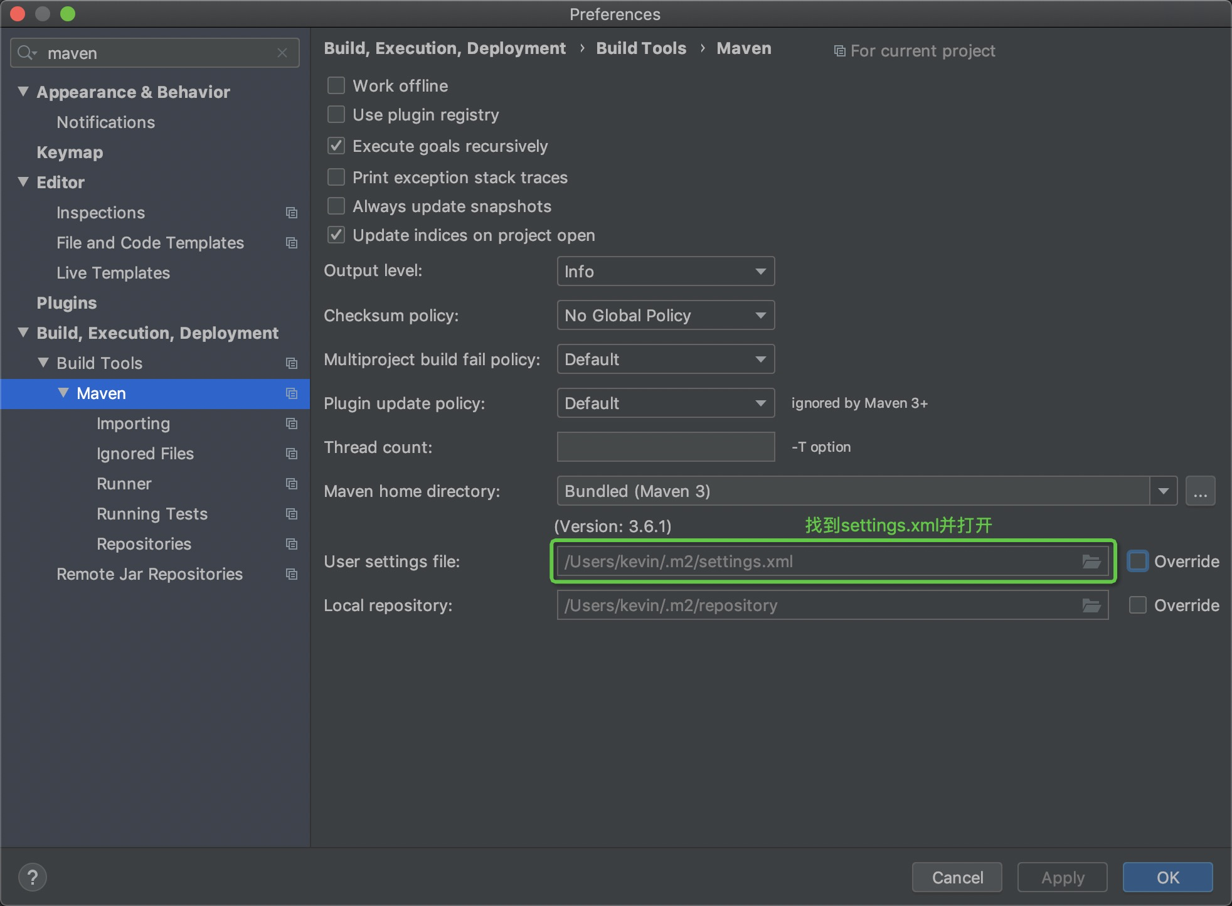Screen dimensions: 1232x906
Task: Click the Thread count input field
Action: click(x=665, y=447)
